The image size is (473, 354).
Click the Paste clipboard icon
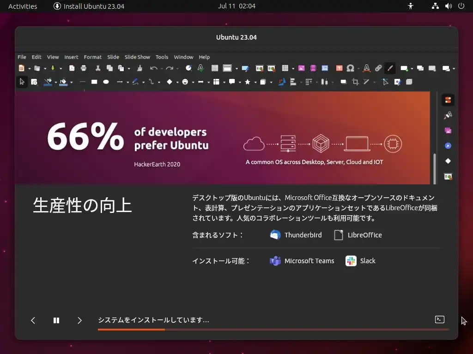121,68
